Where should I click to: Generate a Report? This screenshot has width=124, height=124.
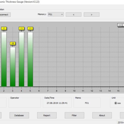[47, 115]
